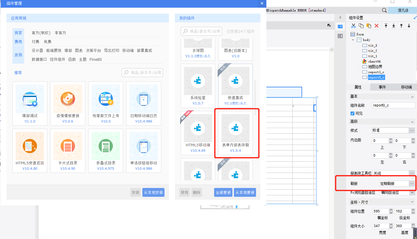Viewport: 417px width, 239px height.
Task: Click the copy icon in component settings toolbar
Action: pos(361,26)
